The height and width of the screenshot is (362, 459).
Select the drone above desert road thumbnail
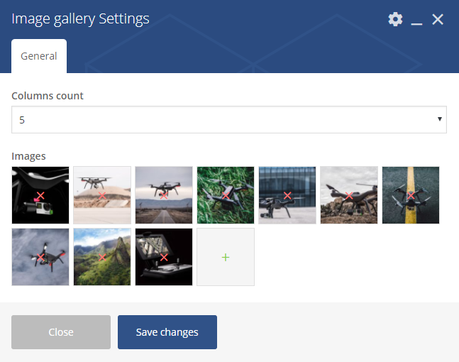164,195
